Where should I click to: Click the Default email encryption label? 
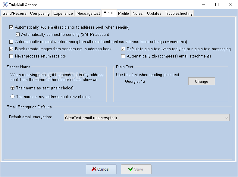[30, 117]
